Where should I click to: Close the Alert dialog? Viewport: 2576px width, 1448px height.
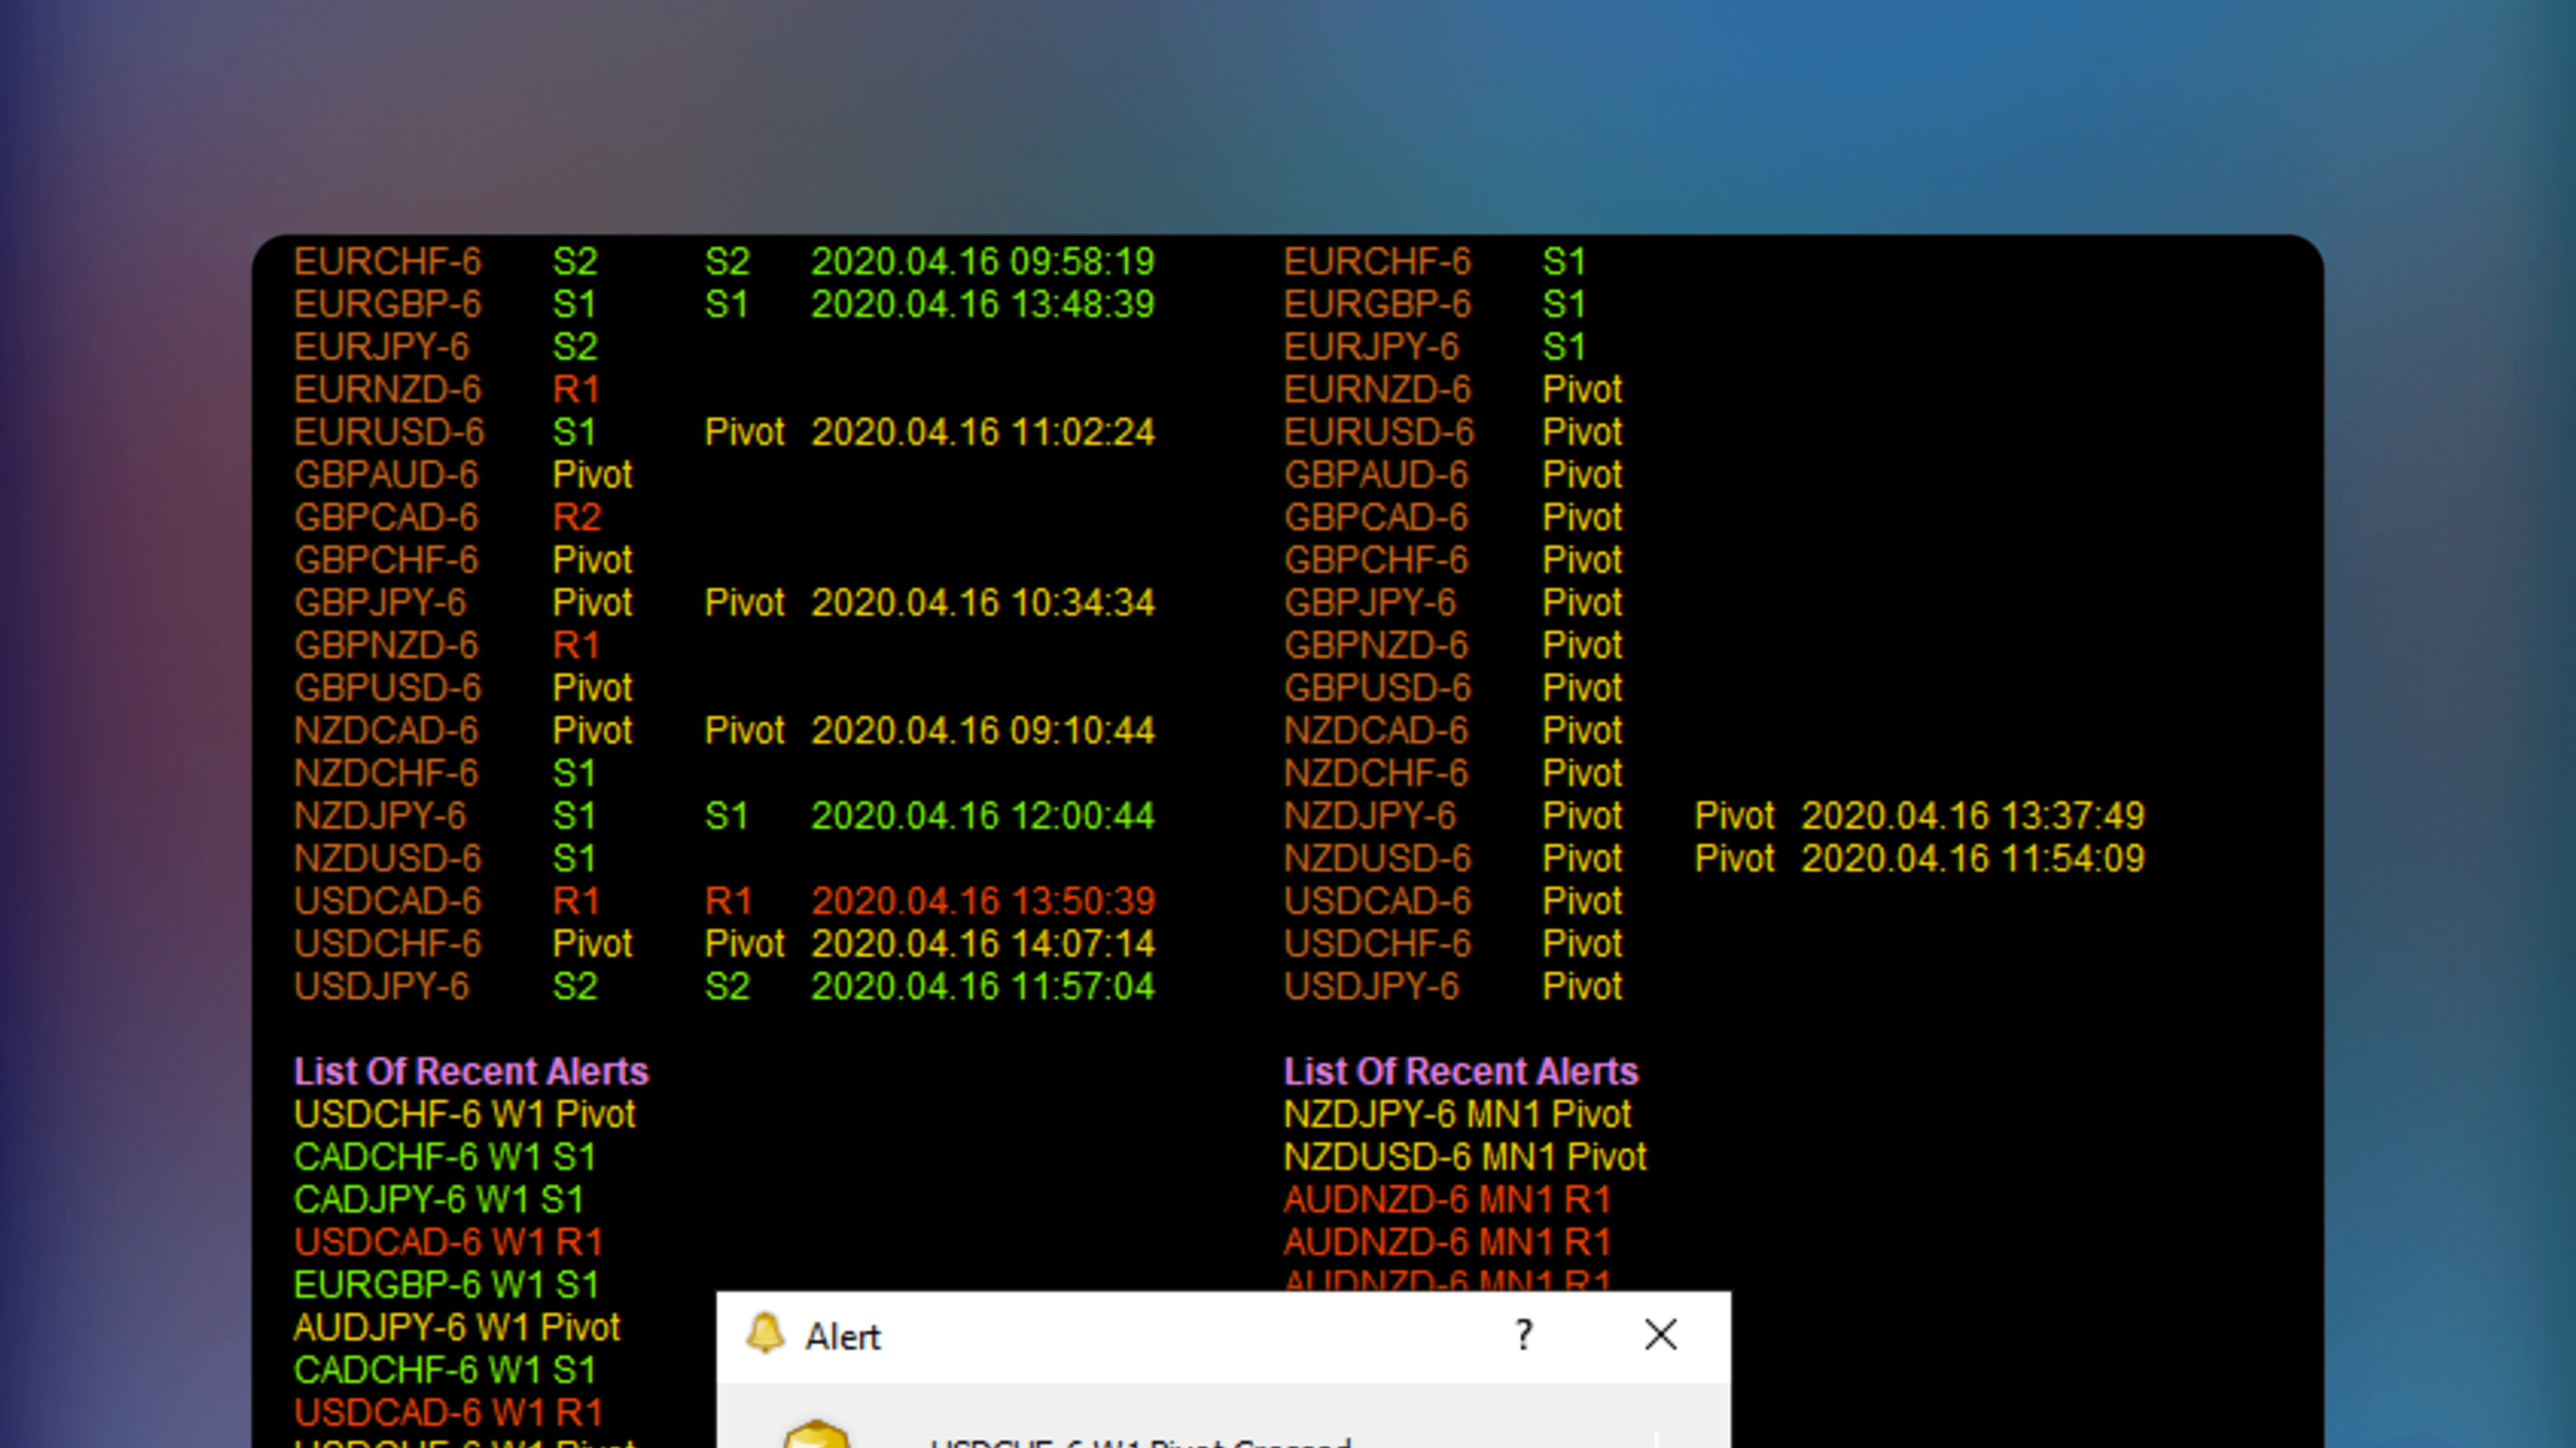1660,1334
